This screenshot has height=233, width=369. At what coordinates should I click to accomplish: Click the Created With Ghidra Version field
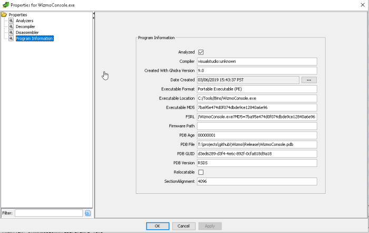click(257, 70)
